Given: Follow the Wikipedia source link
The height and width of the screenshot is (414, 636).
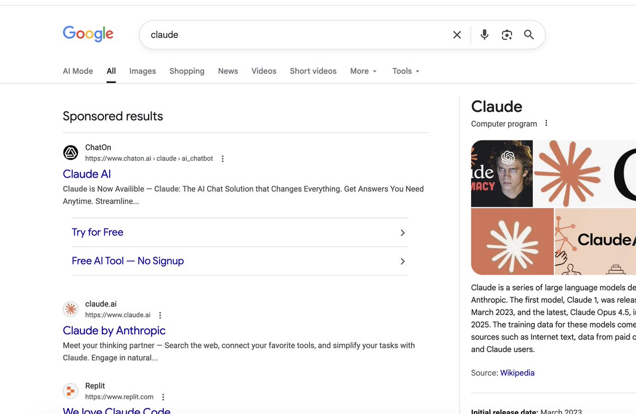Looking at the screenshot, I should [517, 373].
